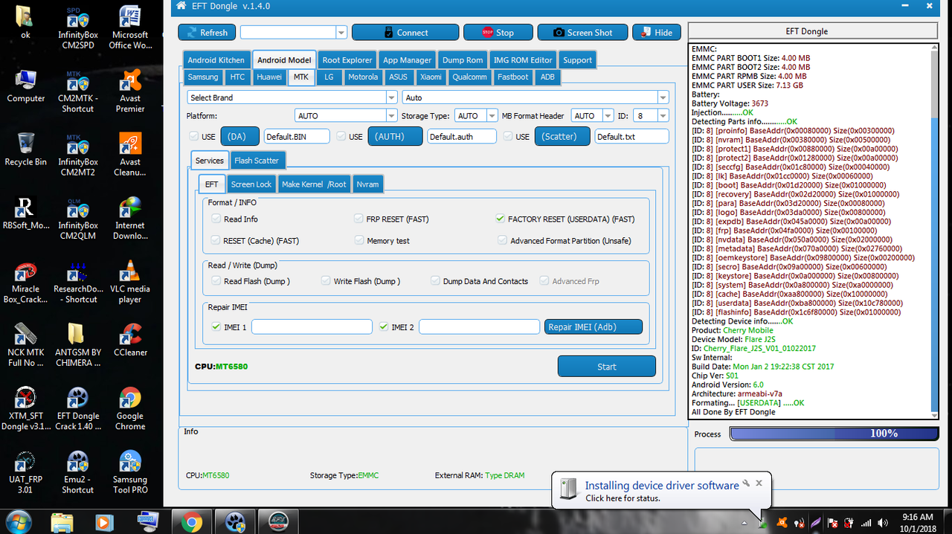
Task: Toggle FRP RESET (FAST) checkbox
Action: pos(359,219)
